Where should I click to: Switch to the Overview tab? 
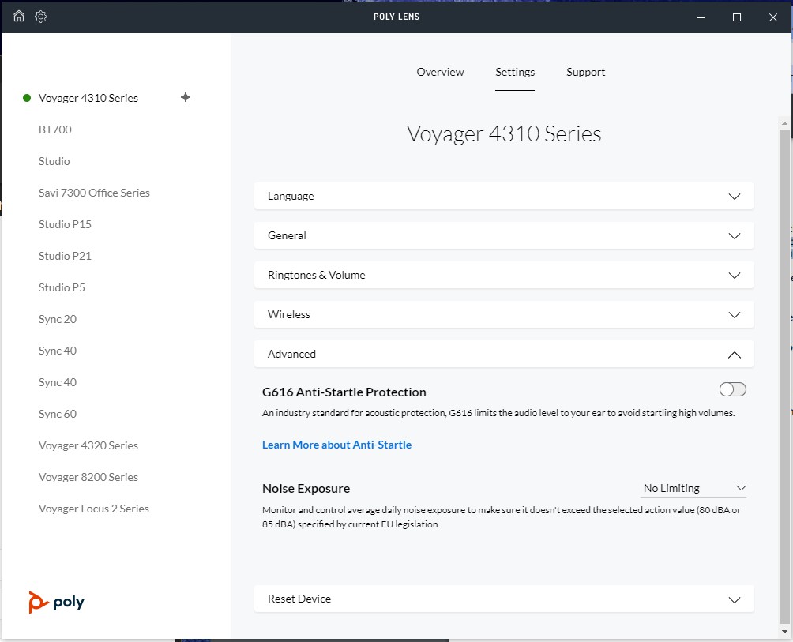pyautogui.click(x=440, y=72)
